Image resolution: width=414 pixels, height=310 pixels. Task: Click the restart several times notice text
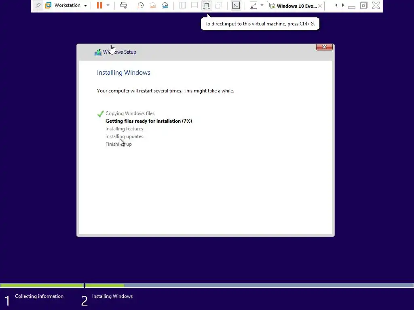(x=165, y=91)
